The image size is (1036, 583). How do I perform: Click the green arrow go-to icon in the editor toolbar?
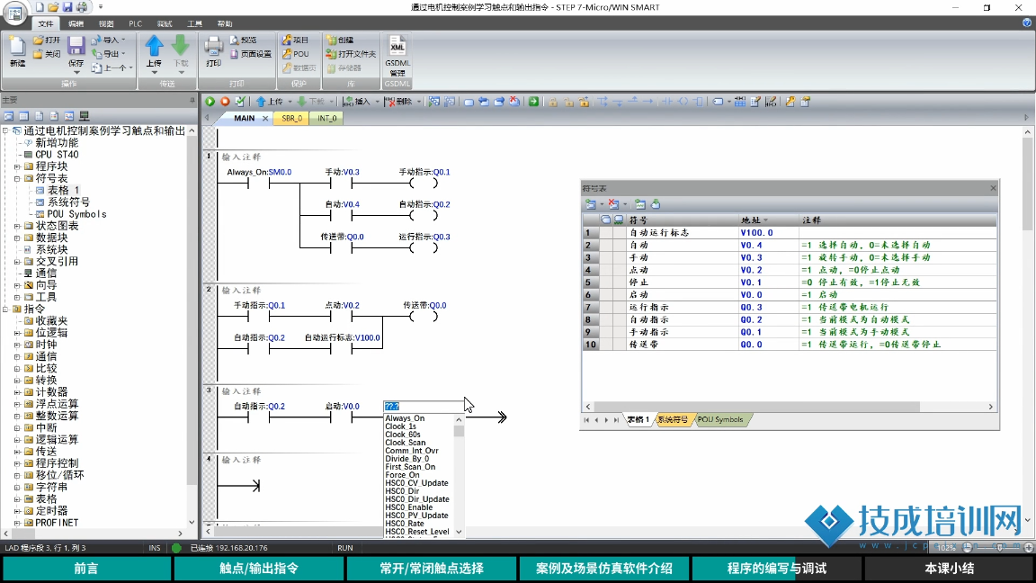pyautogui.click(x=533, y=101)
